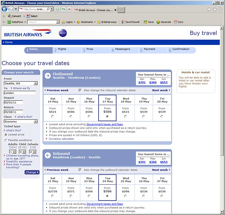Viewport: 225px width, 215px height.
Task: Click the To destination input field
Action: coord(20,93)
